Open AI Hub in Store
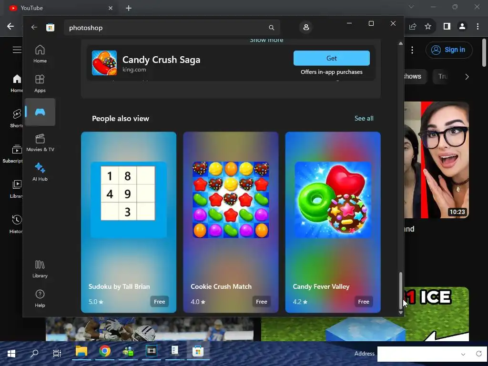This screenshot has width=488, height=366. pyautogui.click(x=40, y=172)
